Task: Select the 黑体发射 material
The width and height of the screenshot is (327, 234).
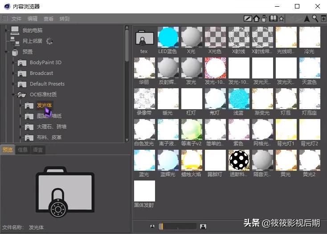Action: [144, 191]
